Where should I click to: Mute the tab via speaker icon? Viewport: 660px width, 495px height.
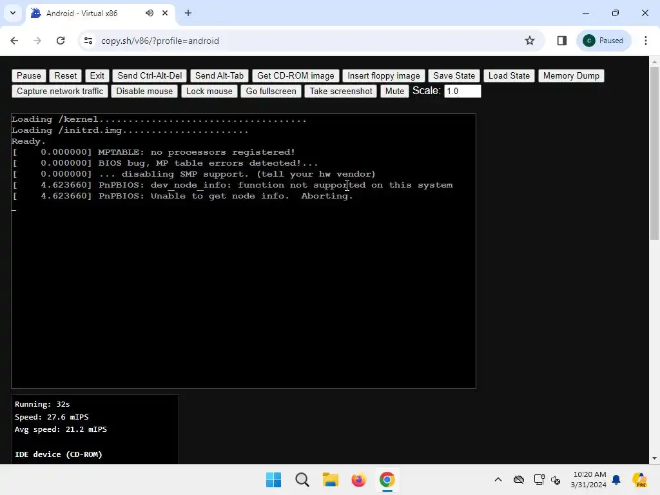[150, 13]
